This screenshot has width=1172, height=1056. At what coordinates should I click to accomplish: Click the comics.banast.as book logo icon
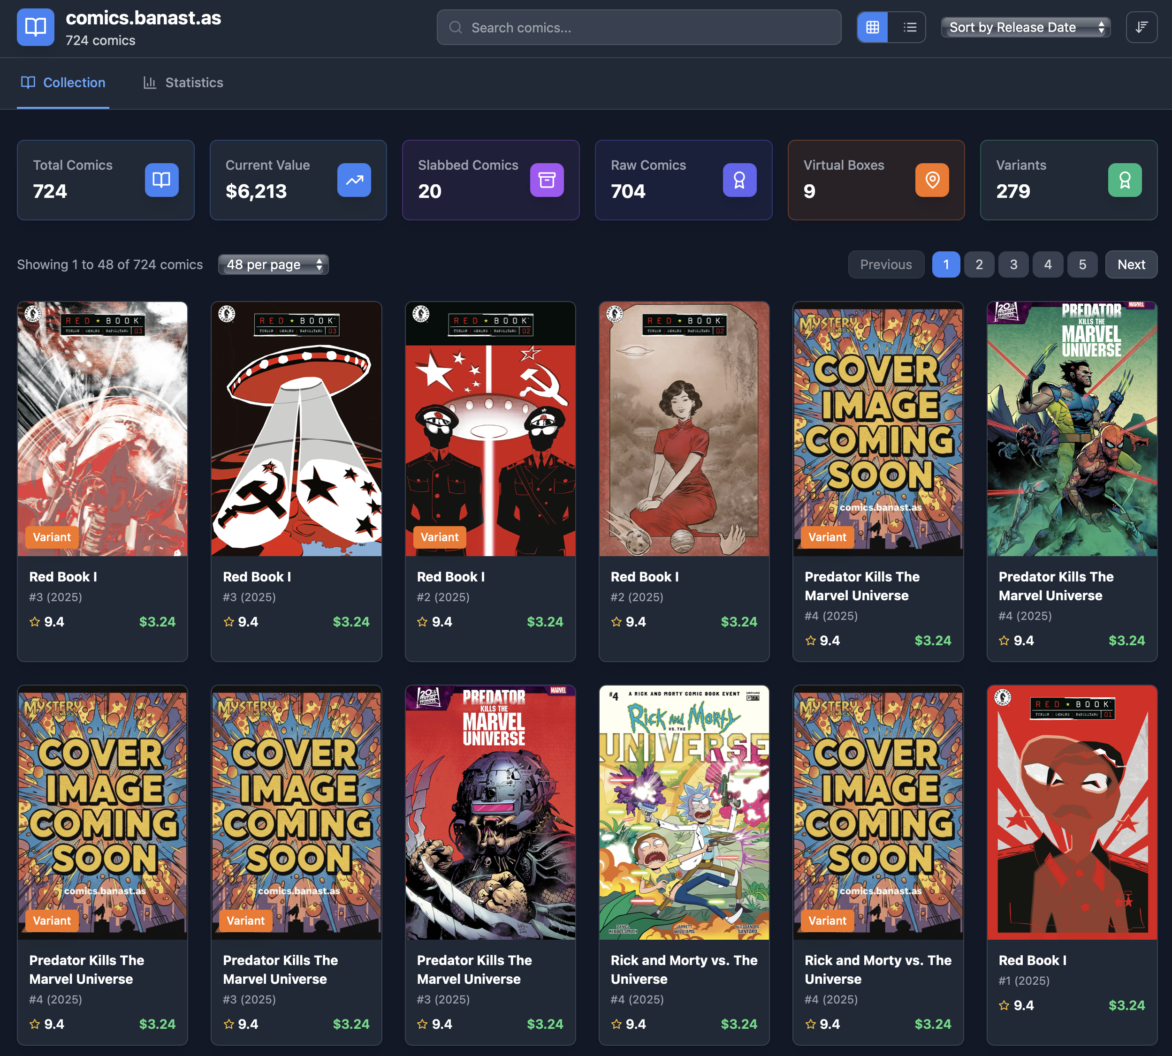tap(35, 27)
